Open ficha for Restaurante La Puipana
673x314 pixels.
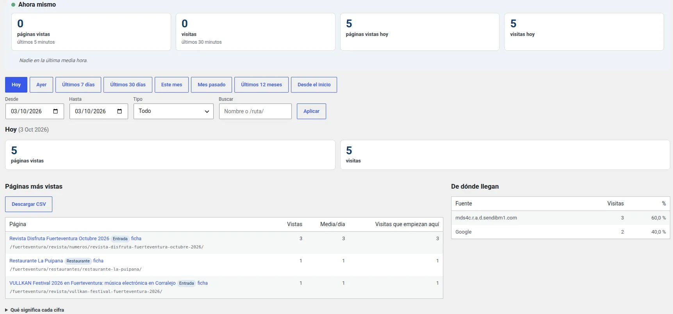coord(98,261)
